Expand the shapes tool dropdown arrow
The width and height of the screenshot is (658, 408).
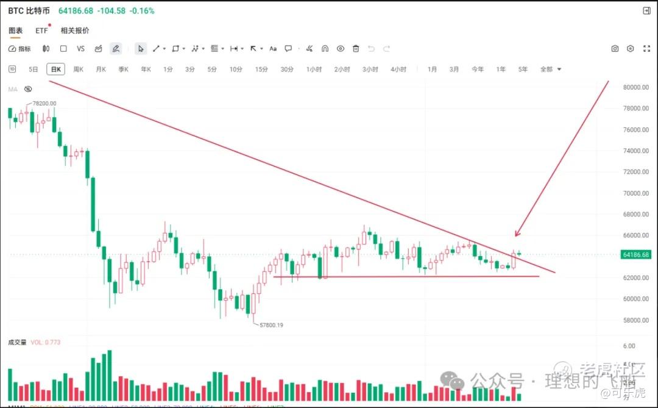pos(184,49)
